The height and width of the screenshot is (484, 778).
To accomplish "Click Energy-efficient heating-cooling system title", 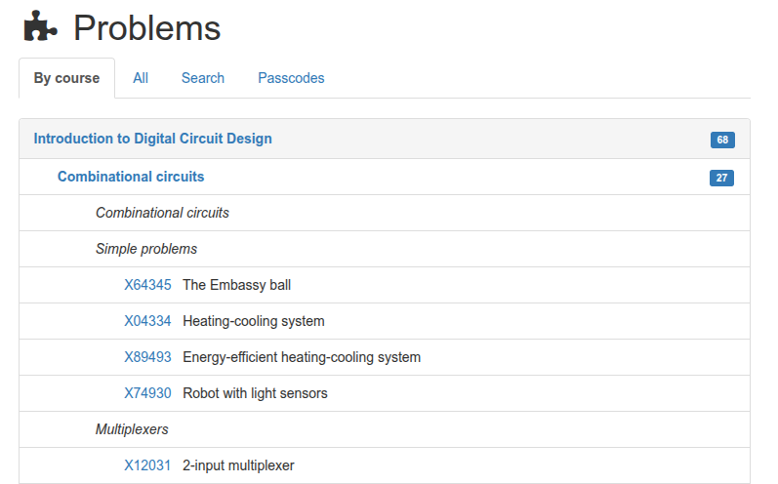I will point(302,357).
